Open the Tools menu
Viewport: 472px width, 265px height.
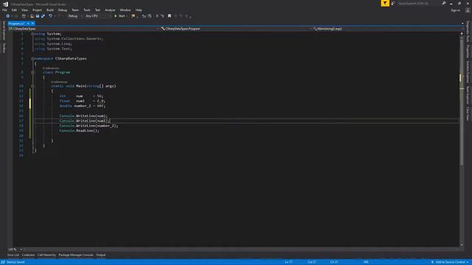(87, 10)
